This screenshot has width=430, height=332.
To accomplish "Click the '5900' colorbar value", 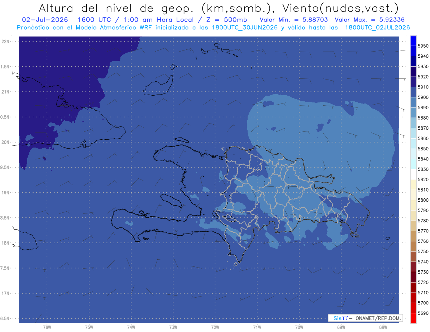I will coord(423,97).
